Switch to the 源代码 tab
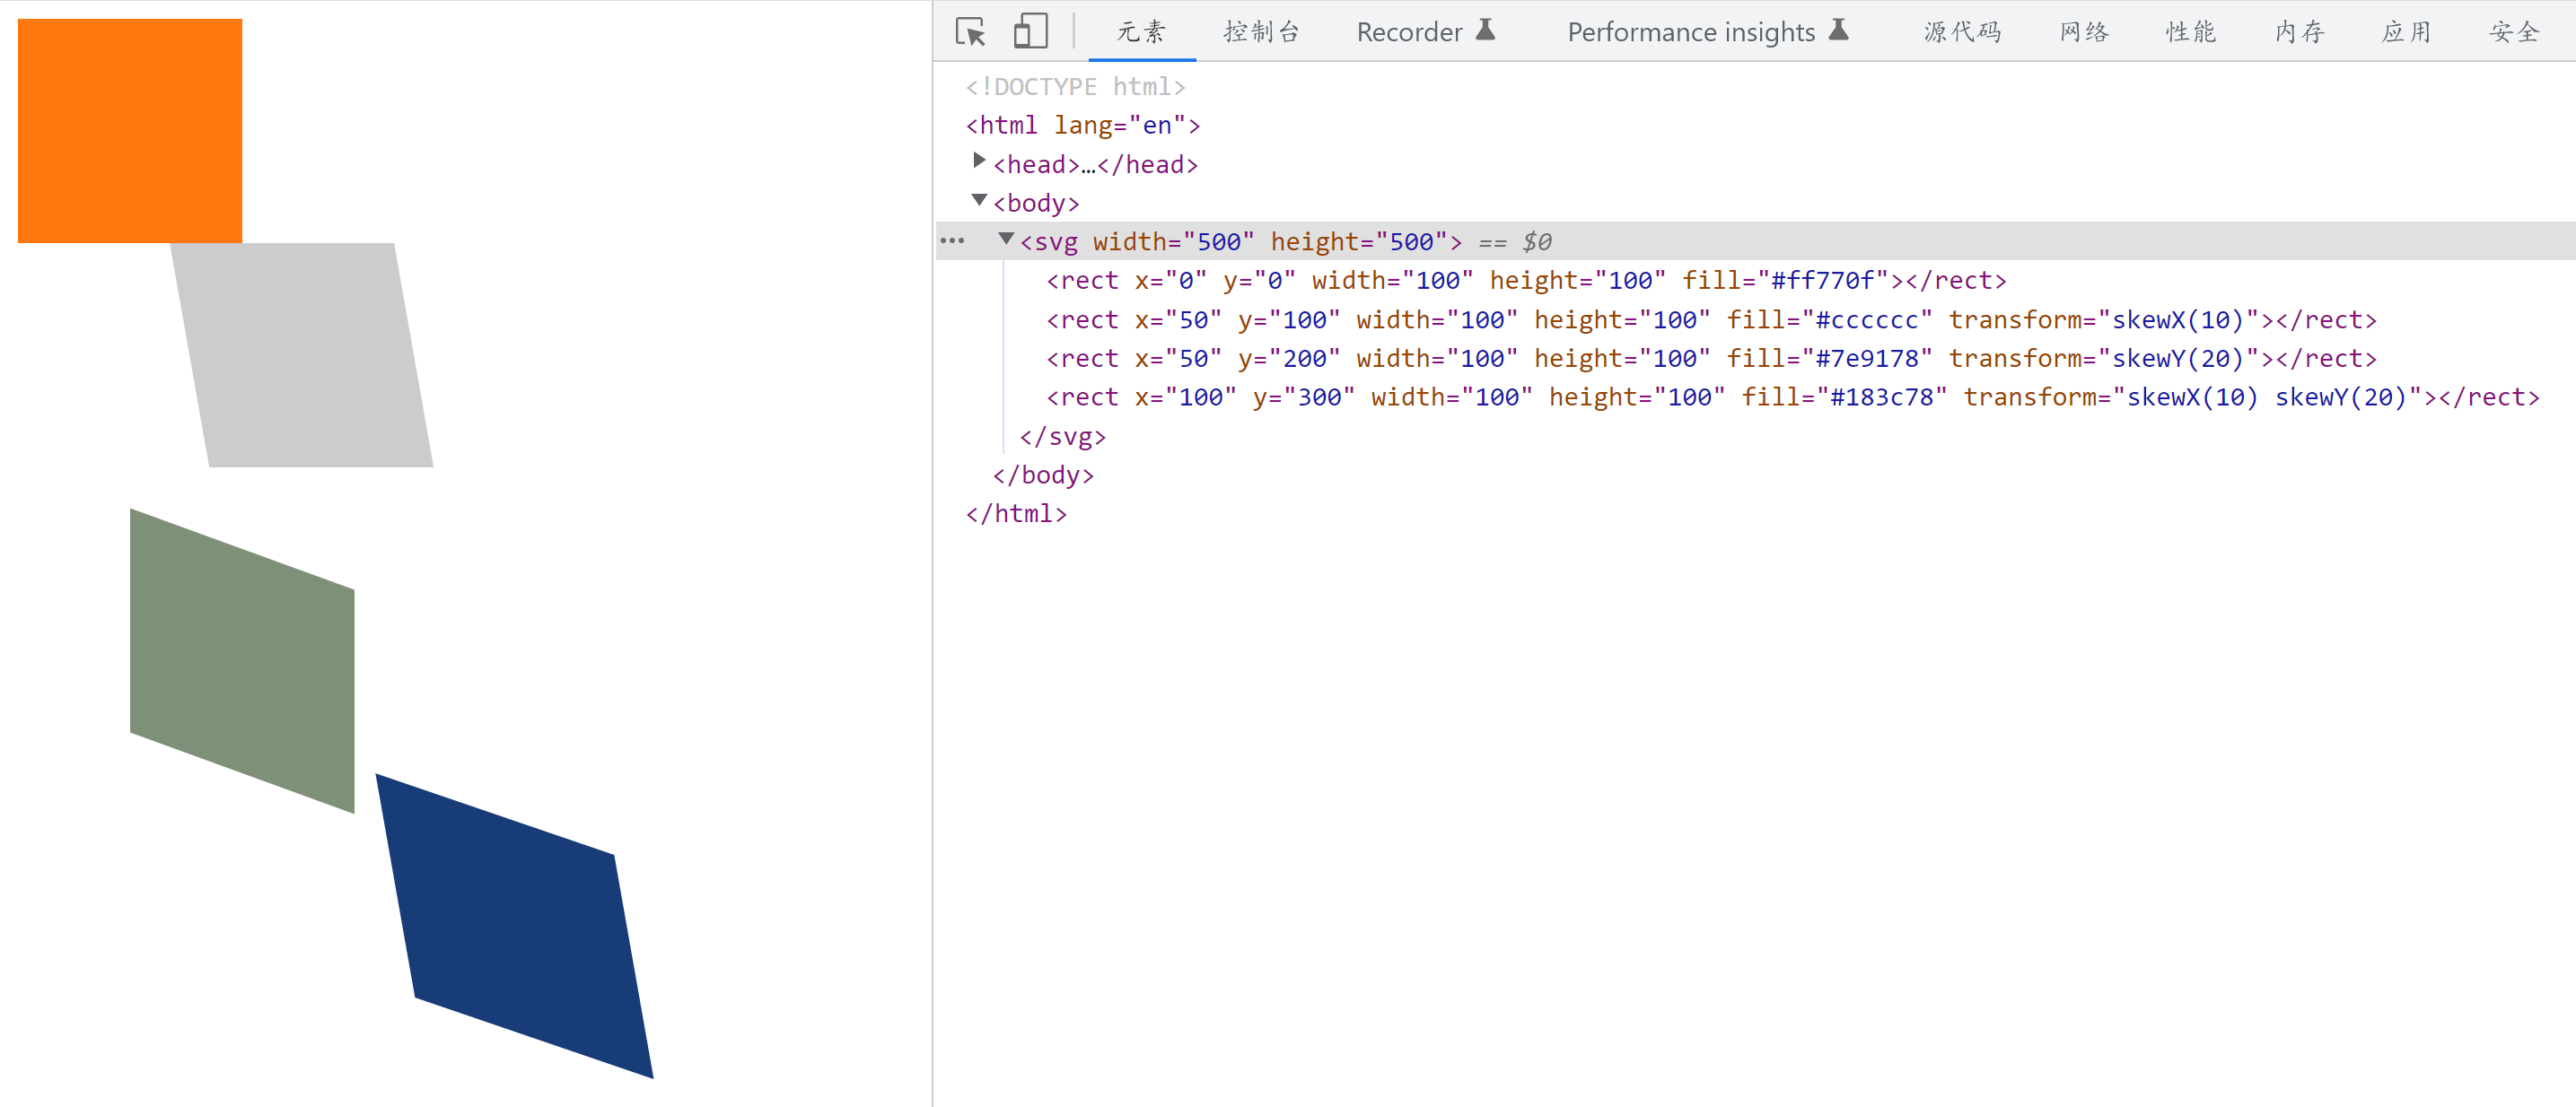This screenshot has height=1107, width=2576. pyautogui.click(x=1962, y=32)
